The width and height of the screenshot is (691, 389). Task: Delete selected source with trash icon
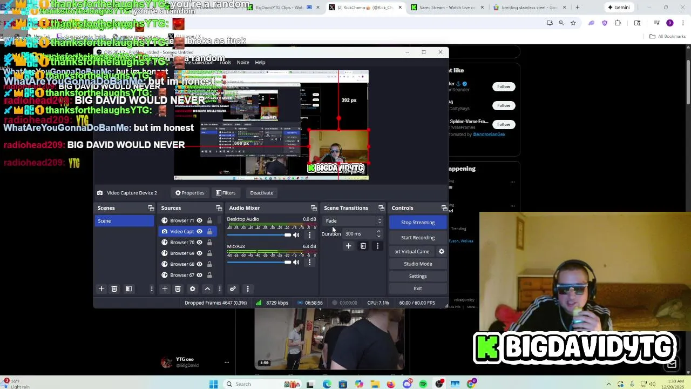point(178,289)
